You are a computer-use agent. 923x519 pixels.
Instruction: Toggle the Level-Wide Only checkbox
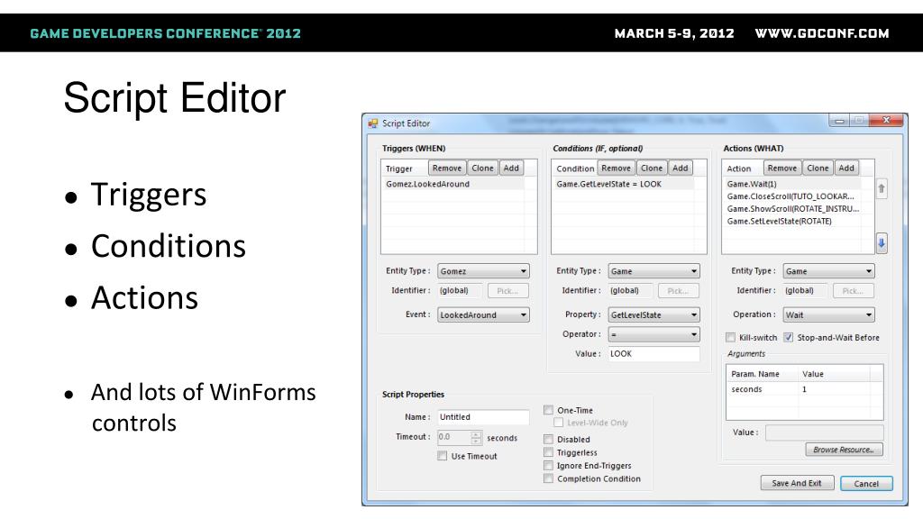[558, 423]
